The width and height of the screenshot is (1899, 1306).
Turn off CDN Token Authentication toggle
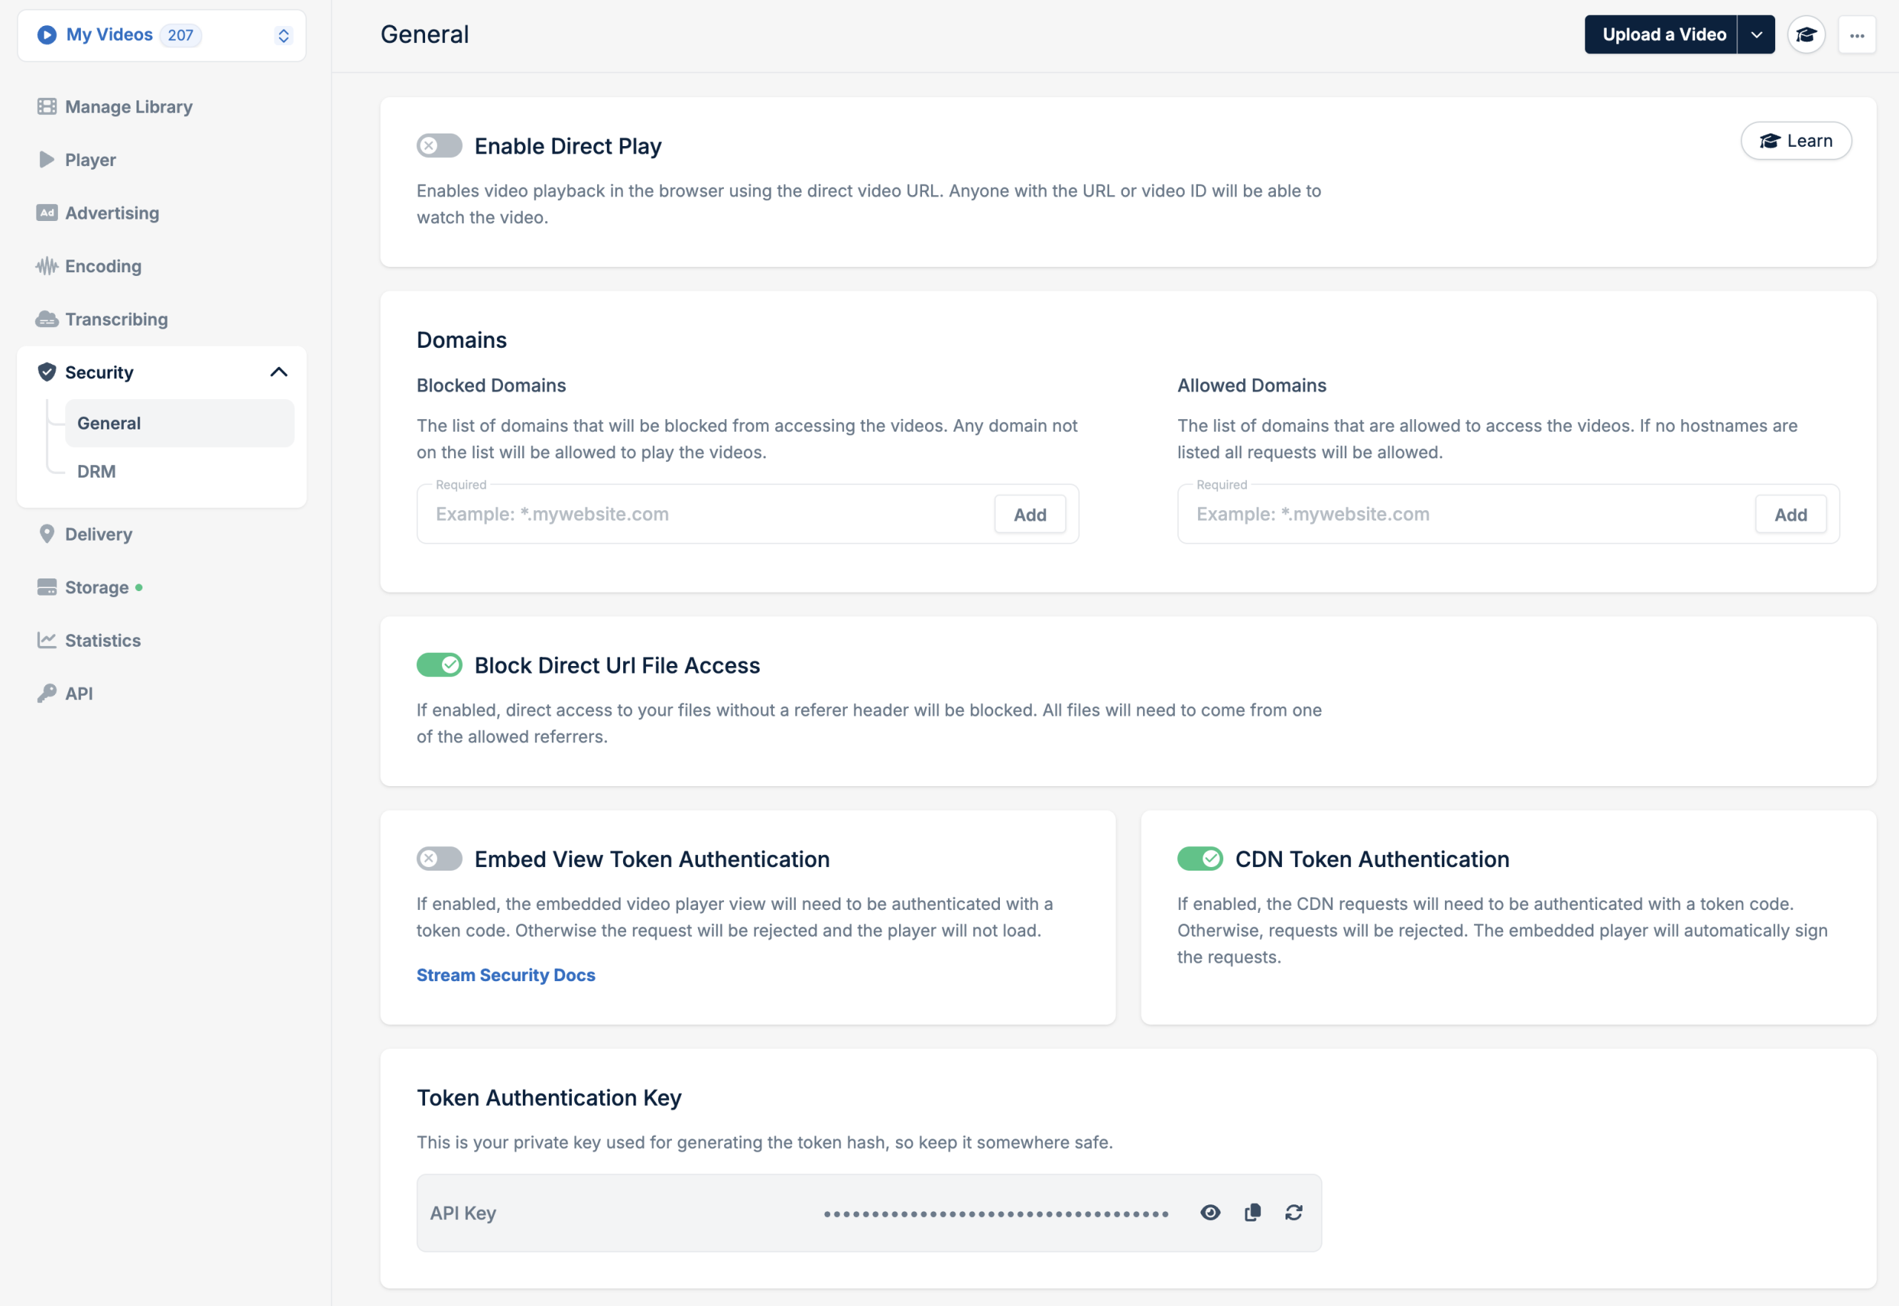[x=1200, y=858]
